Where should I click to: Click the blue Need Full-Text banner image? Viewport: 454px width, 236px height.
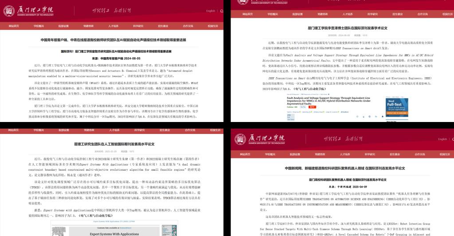pyautogui.click(x=397, y=108)
